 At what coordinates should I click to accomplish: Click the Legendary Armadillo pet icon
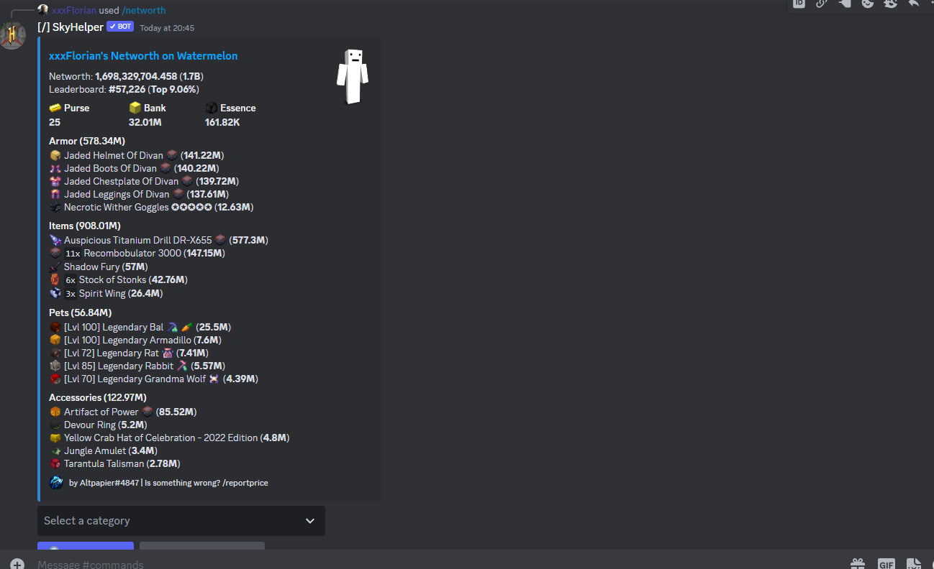coord(55,340)
